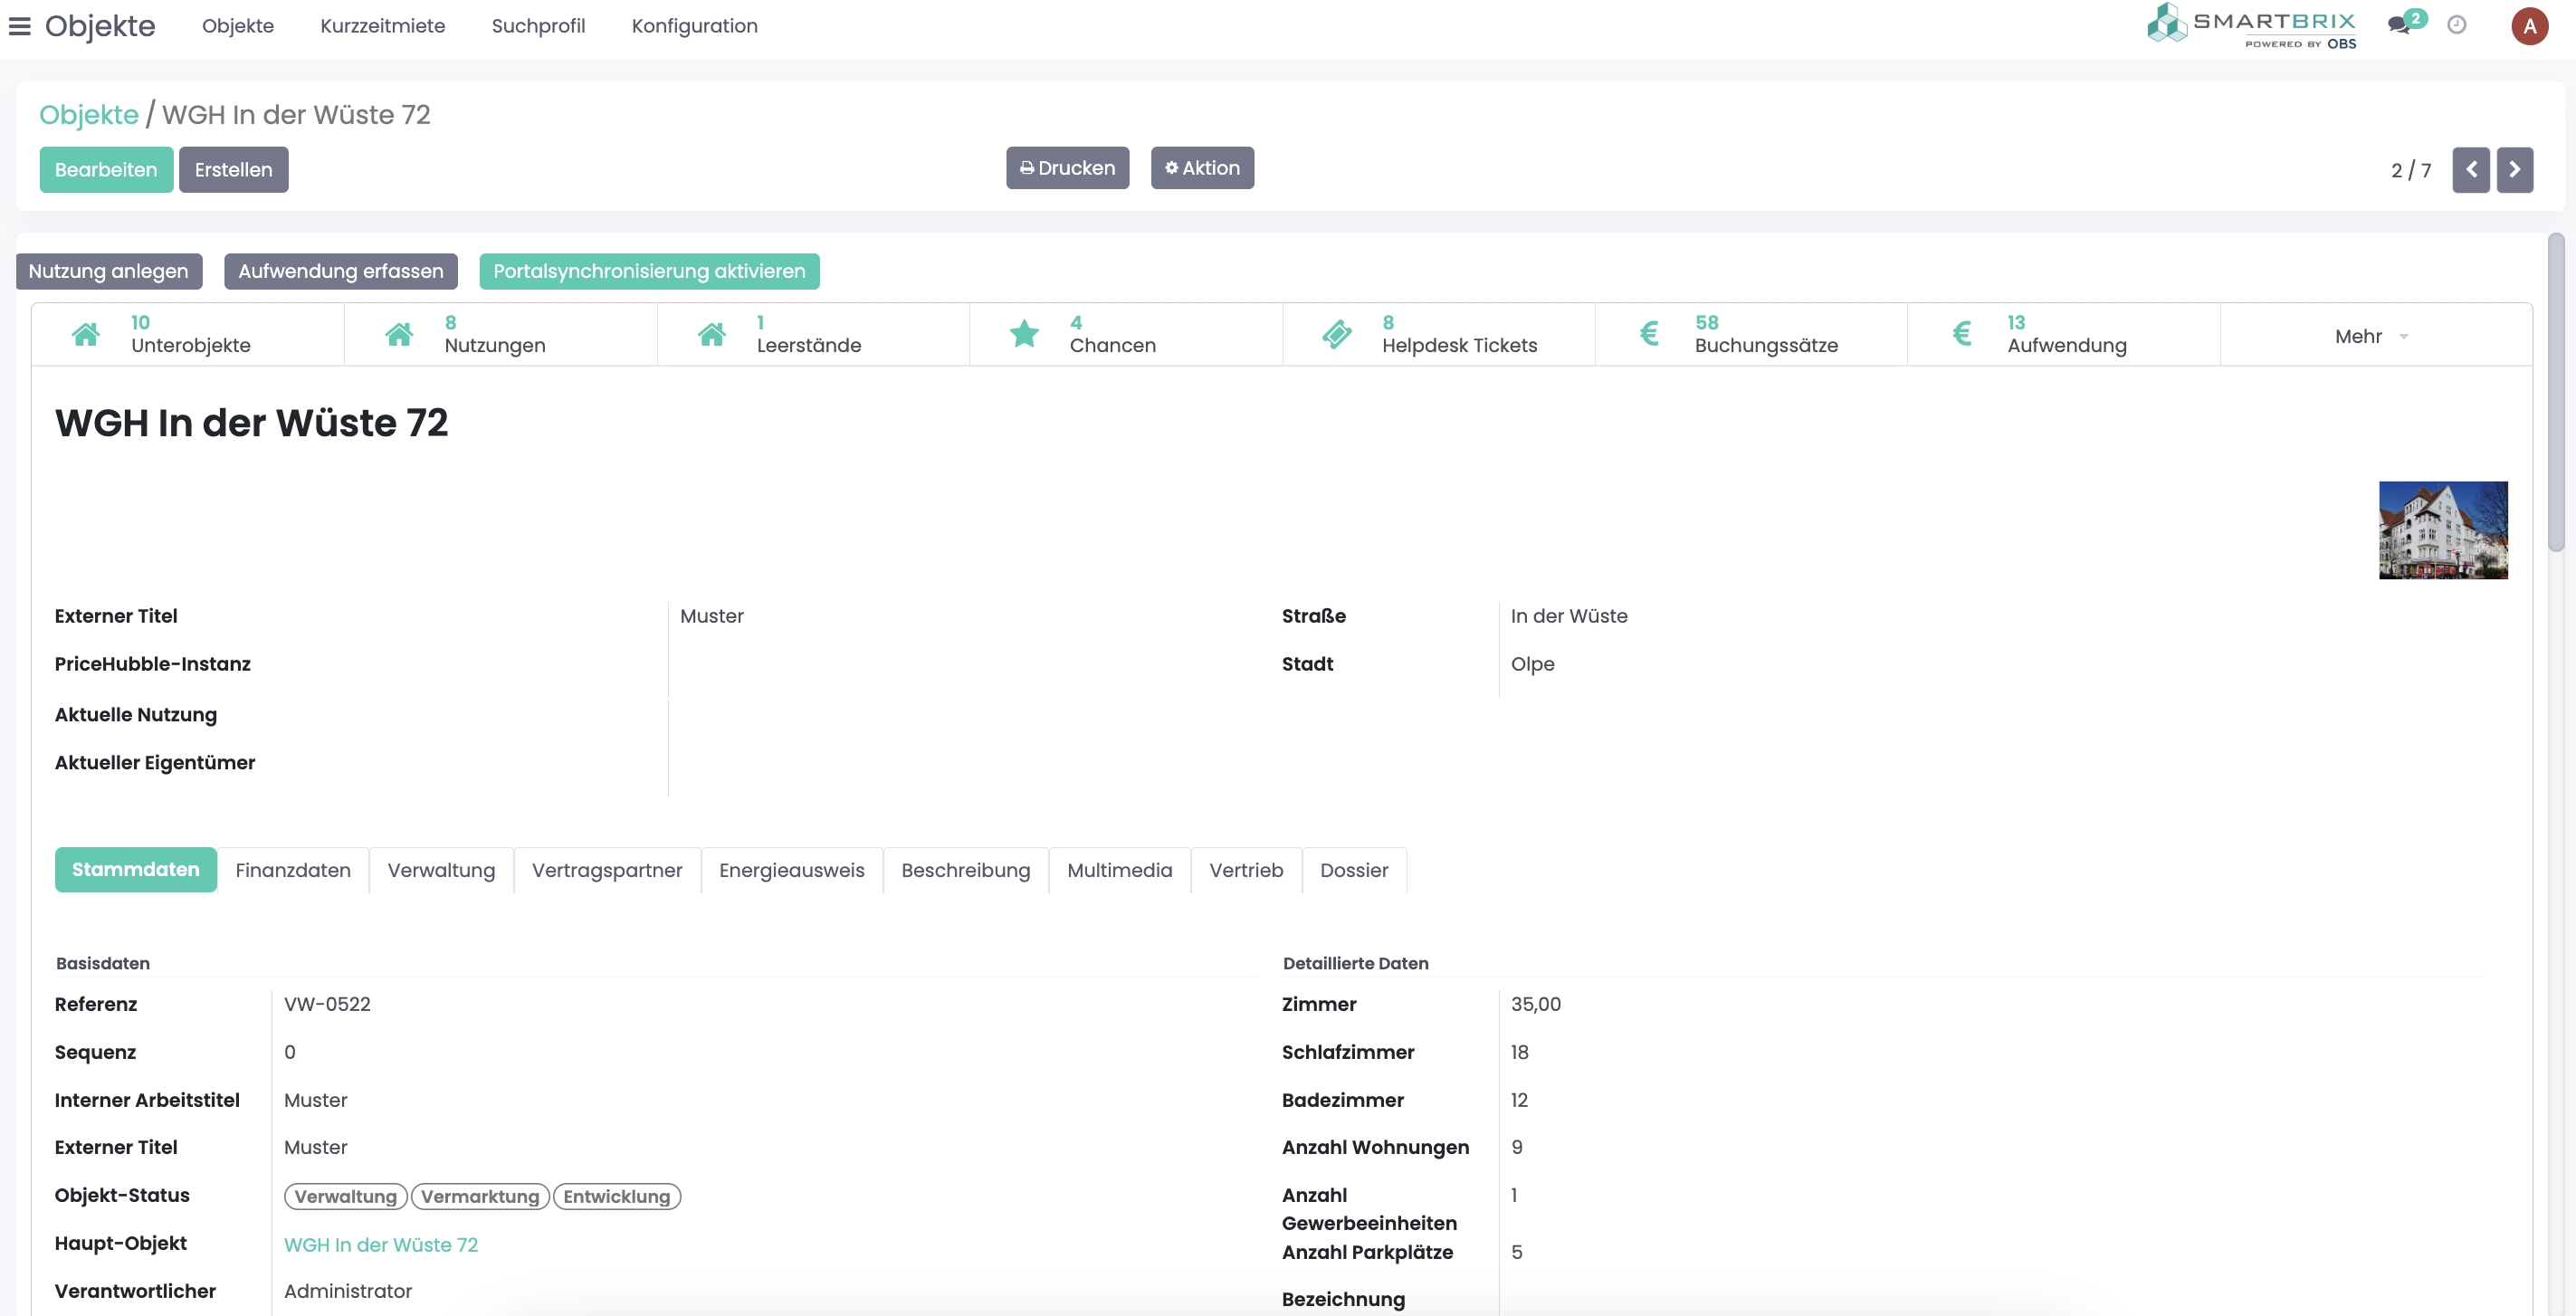Go to the previous record arrow
This screenshot has height=1316, width=2576.
(x=2470, y=170)
